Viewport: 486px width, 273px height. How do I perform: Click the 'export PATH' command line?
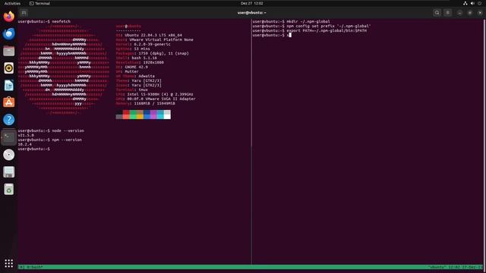[309, 30]
